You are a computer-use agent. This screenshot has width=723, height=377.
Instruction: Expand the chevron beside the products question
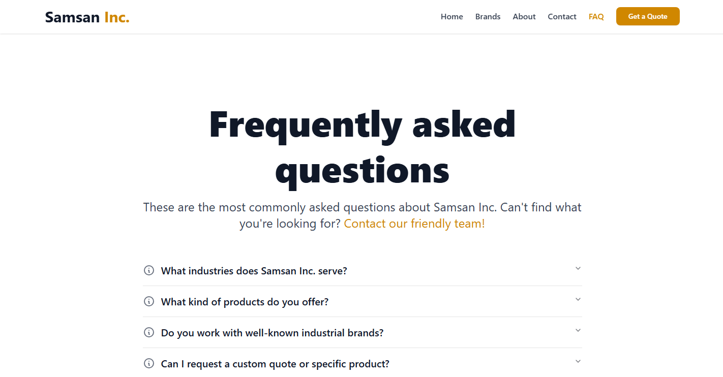[x=578, y=300]
